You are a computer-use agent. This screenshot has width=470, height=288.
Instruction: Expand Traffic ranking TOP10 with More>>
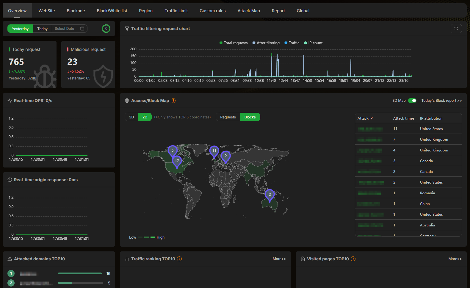[279, 259]
